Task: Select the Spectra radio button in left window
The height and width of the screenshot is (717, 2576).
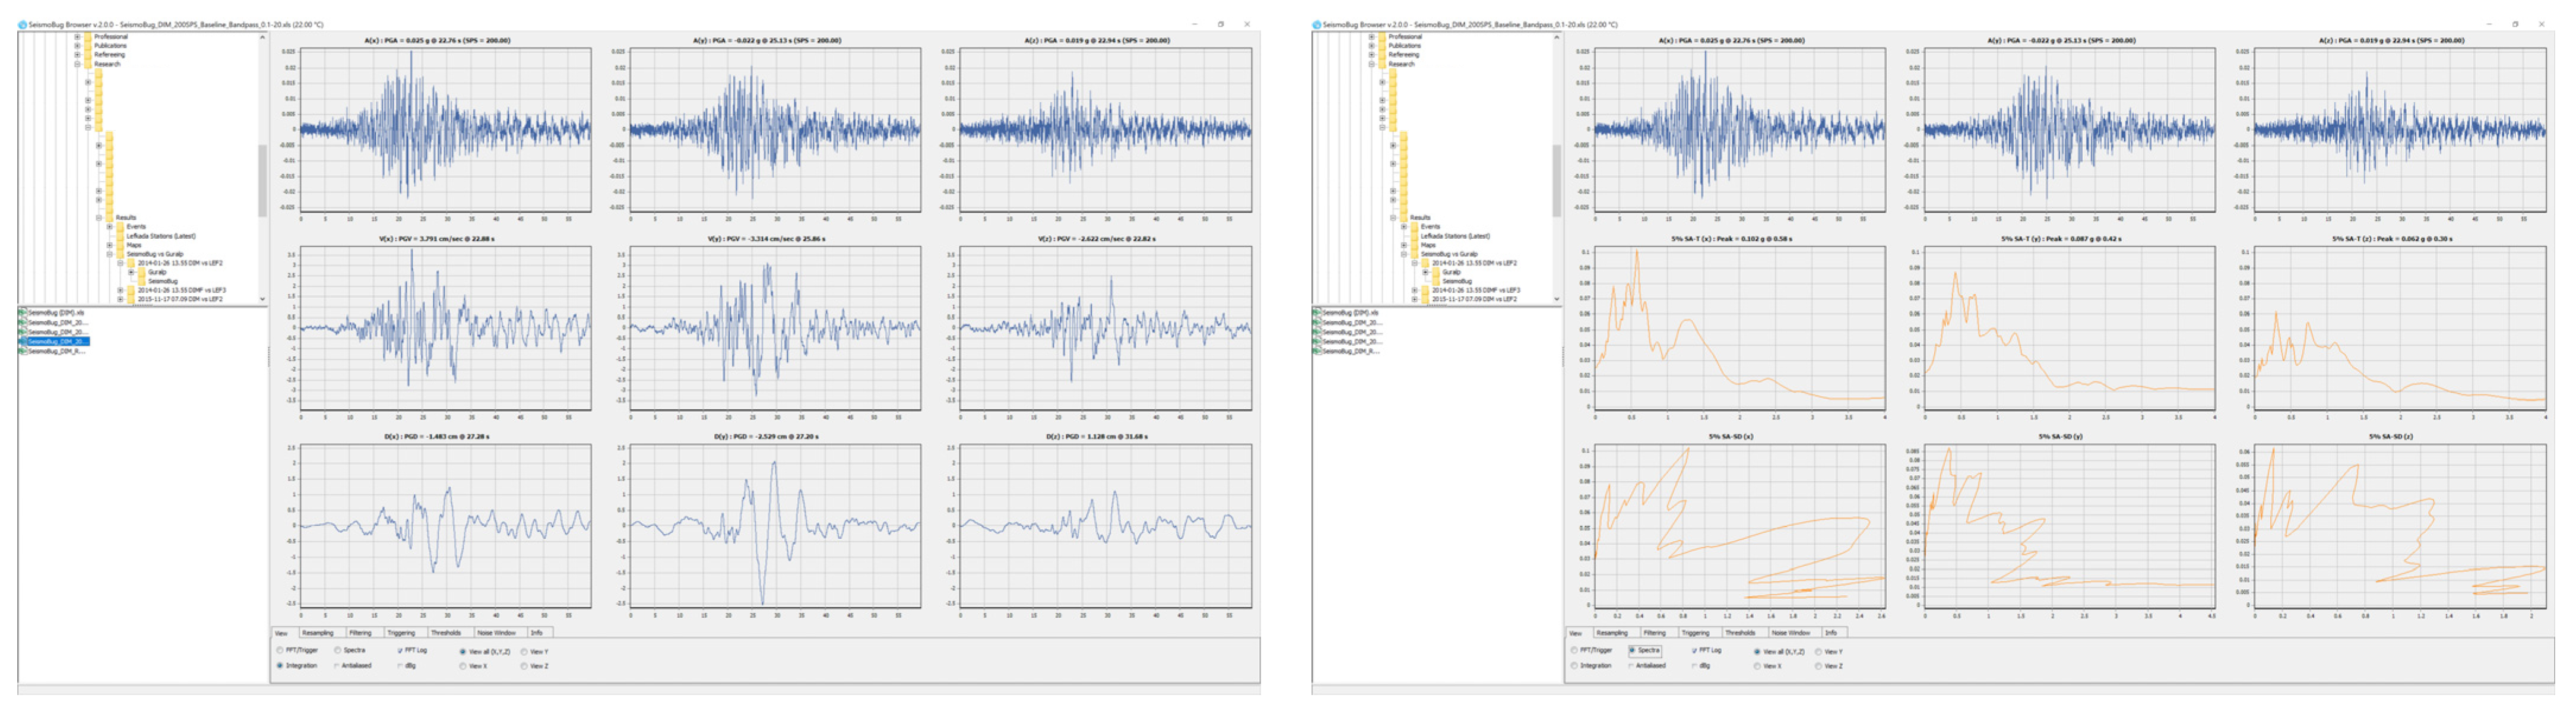Action: pyautogui.click(x=338, y=651)
